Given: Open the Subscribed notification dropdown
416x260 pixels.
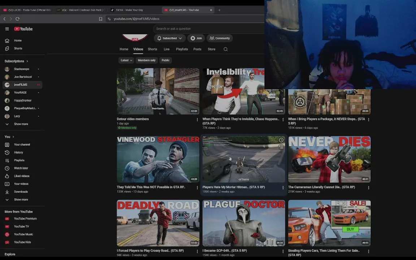Looking at the screenshot, I should click(169, 38).
